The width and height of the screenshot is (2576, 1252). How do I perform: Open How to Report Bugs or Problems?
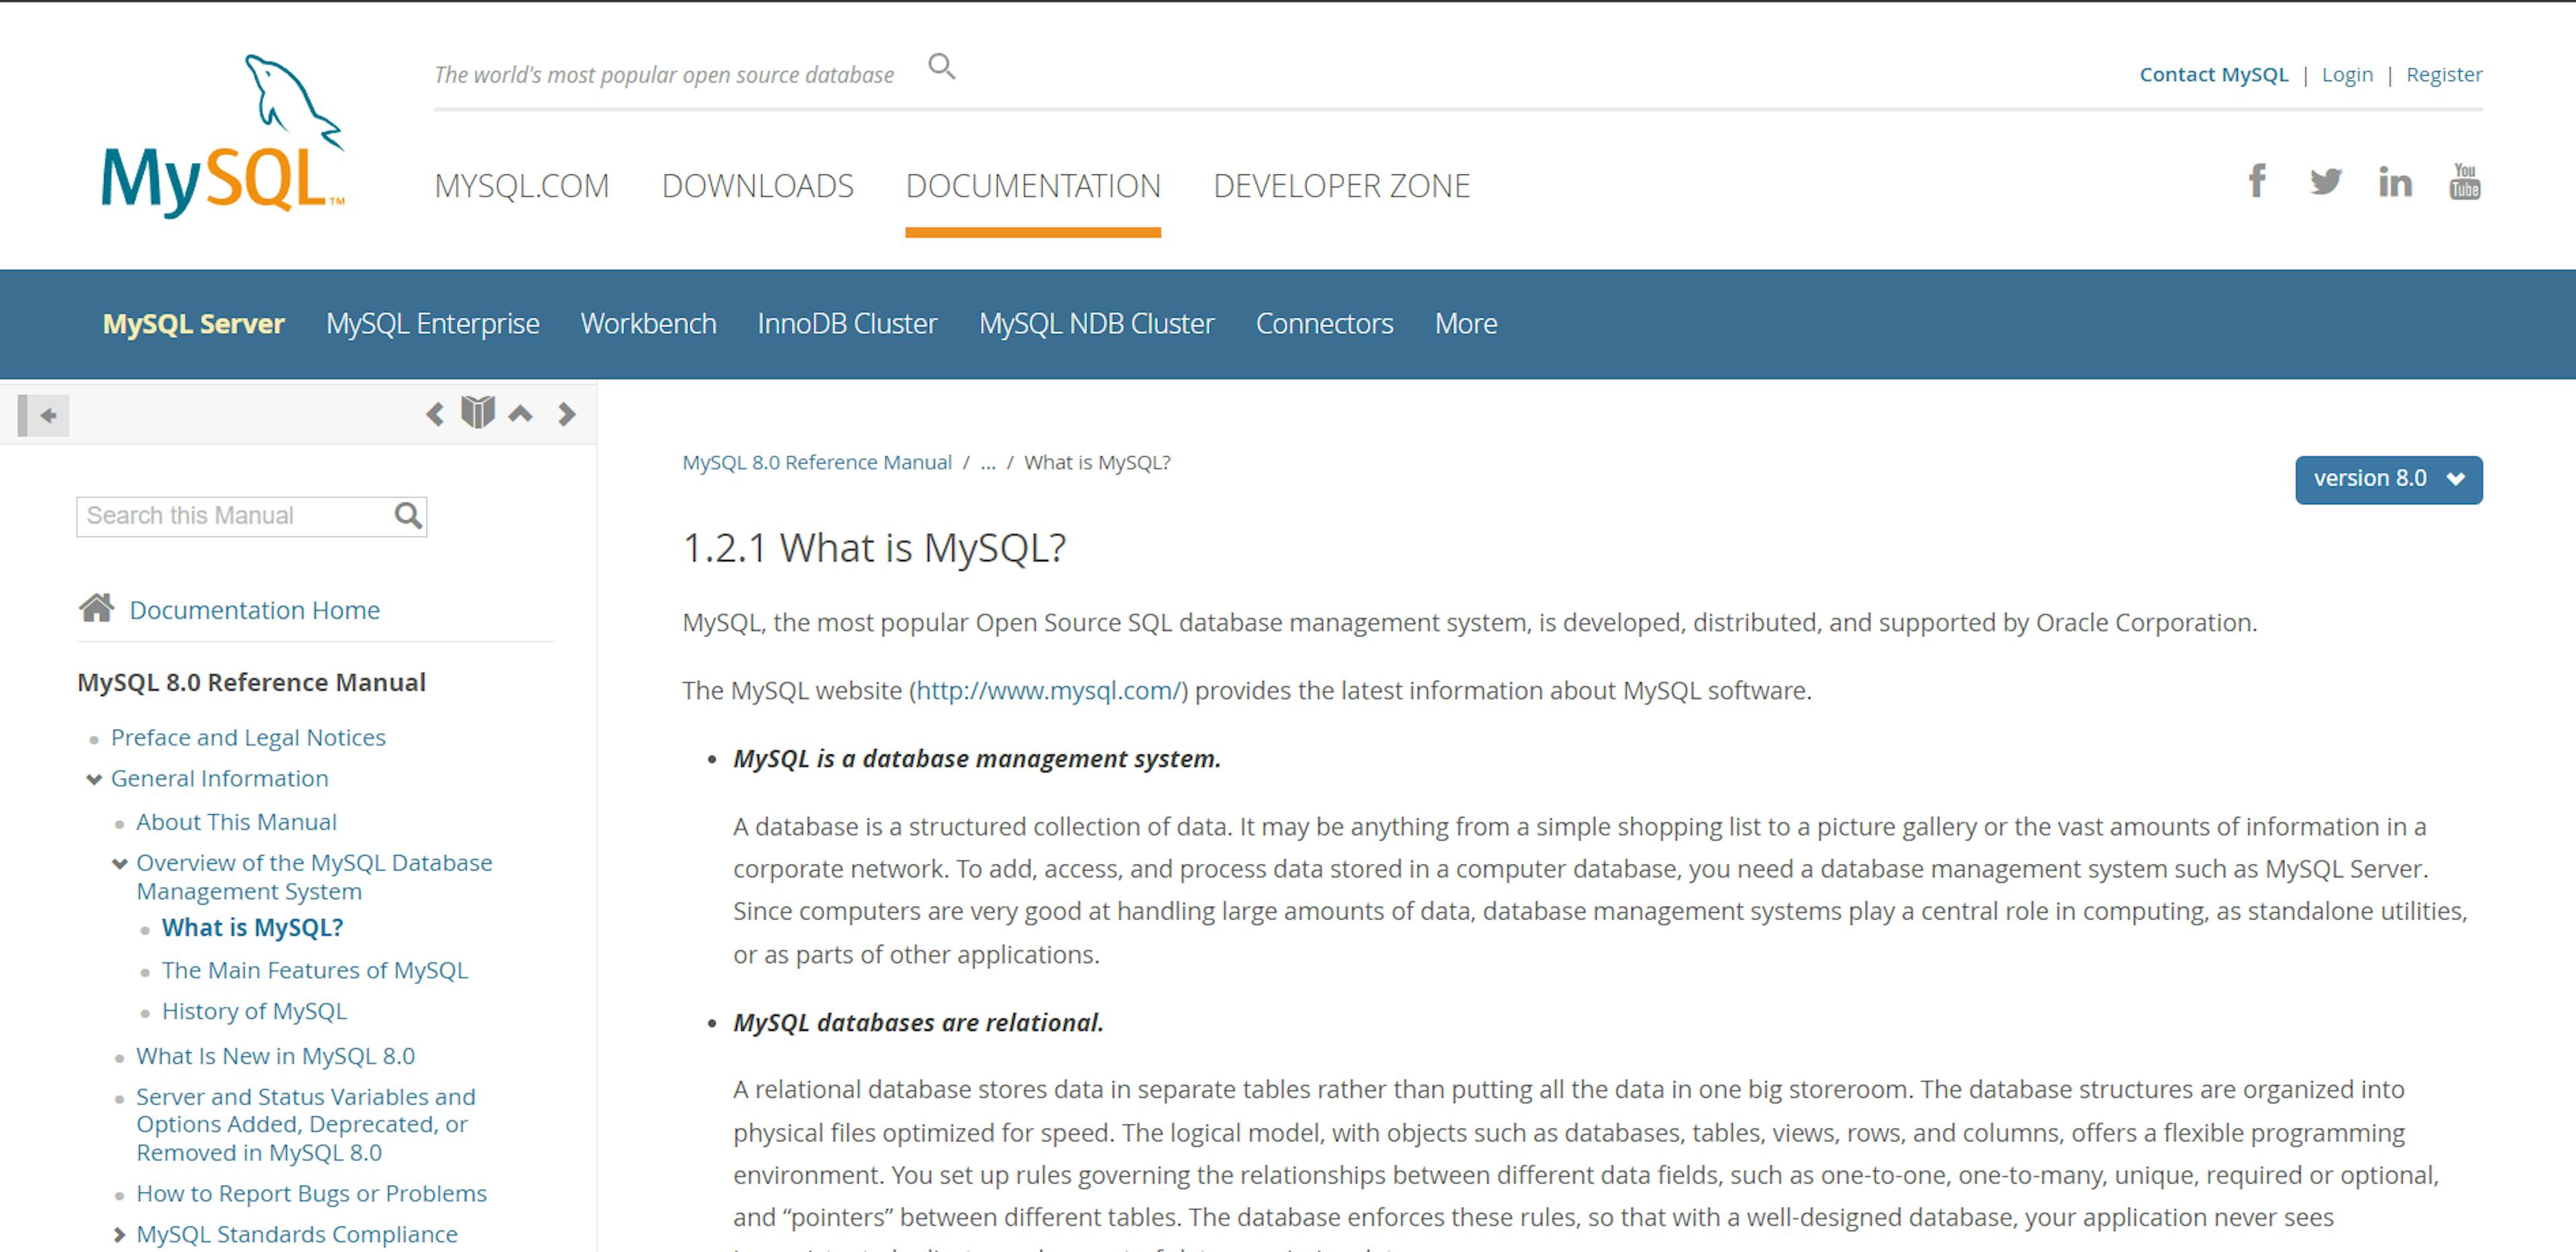tap(311, 1194)
